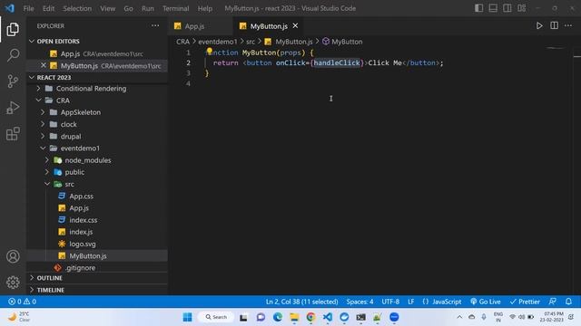Open Chrome from the taskbar

[x=310, y=317]
